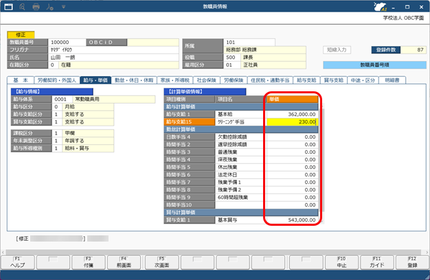Click the 普通残業 unit price cell
Screen dimensions: 430x280
[292, 152]
